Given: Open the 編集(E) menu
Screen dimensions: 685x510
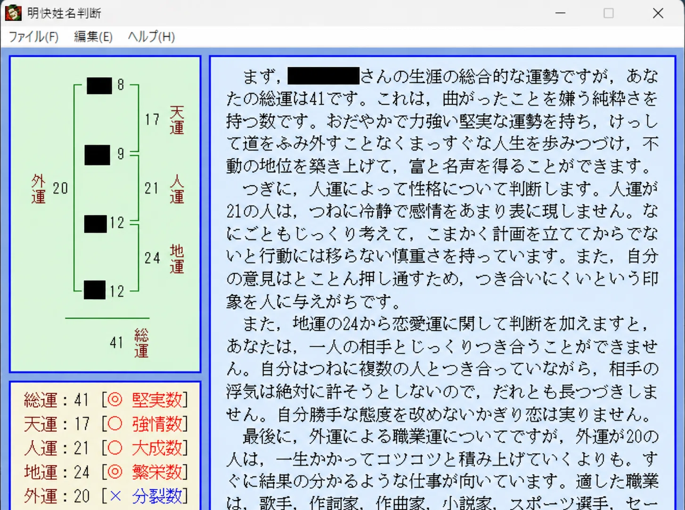Looking at the screenshot, I should coord(93,37).
